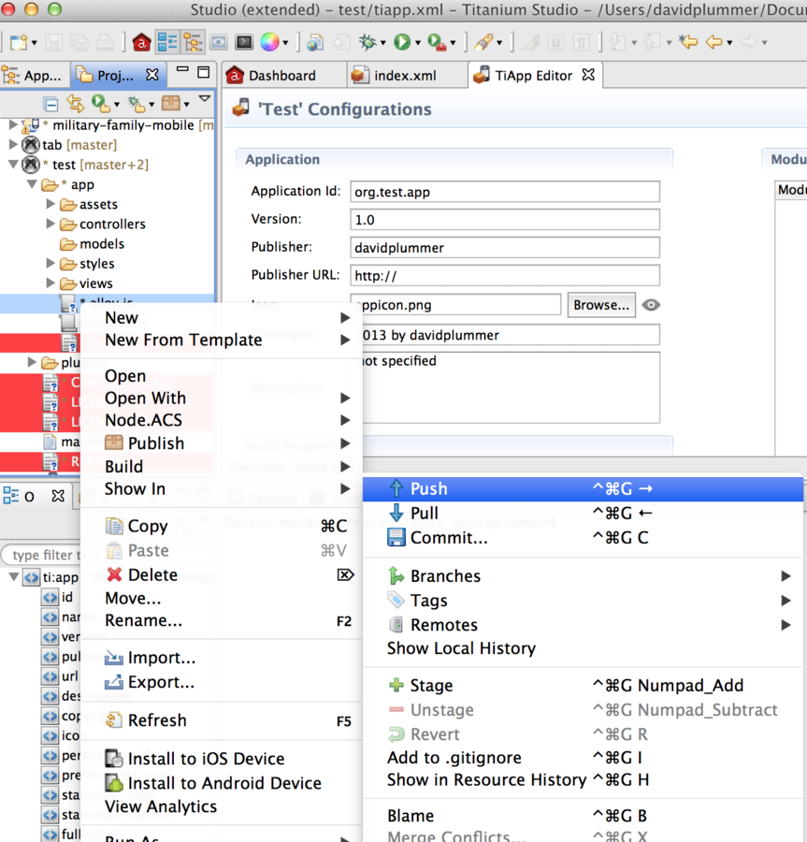This screenshot has height=842, width=807.
Task: Open the Project Explorer view menu triangle
Action: (205, 98)
